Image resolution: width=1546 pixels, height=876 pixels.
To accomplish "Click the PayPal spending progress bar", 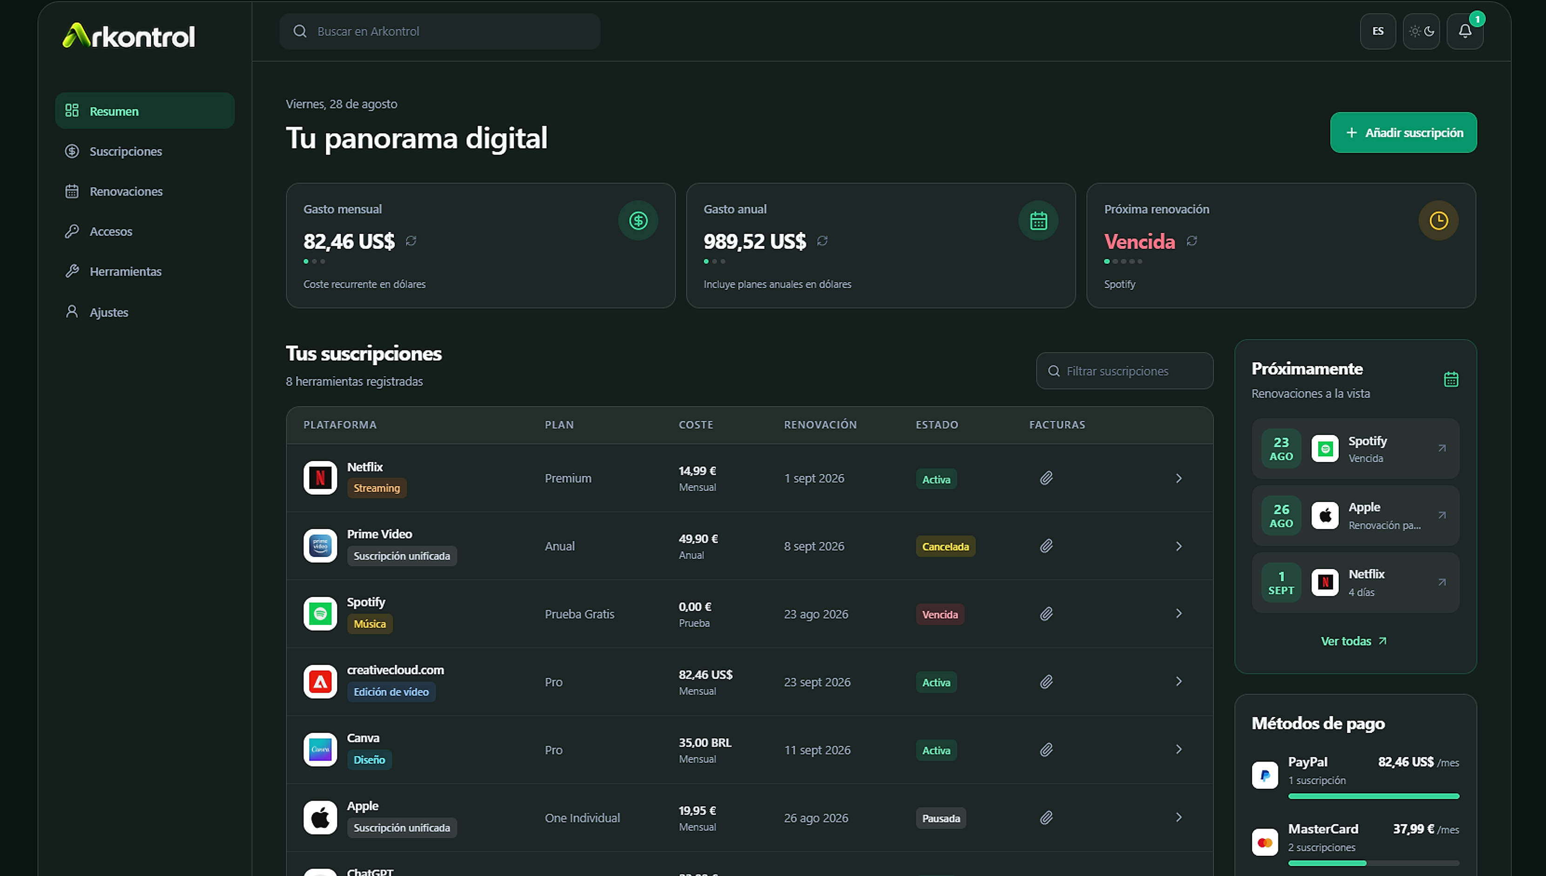I will [x=1373, y=796].
